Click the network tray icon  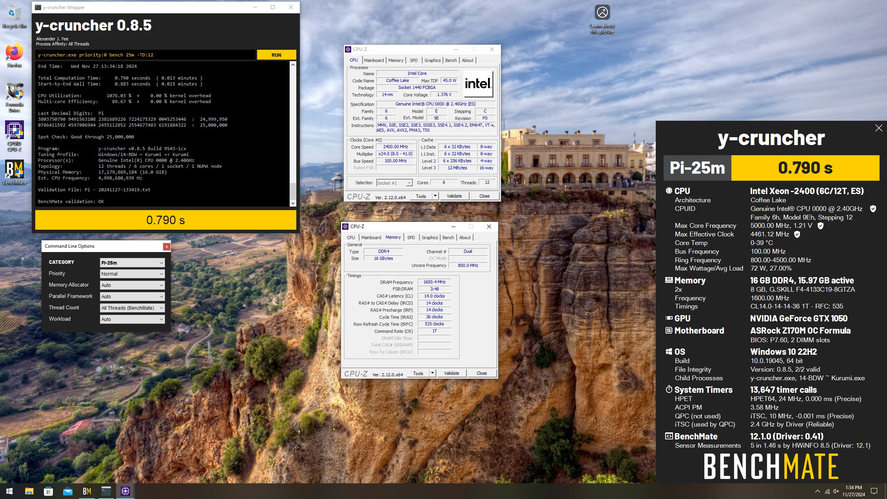click(x=827, y=491)
